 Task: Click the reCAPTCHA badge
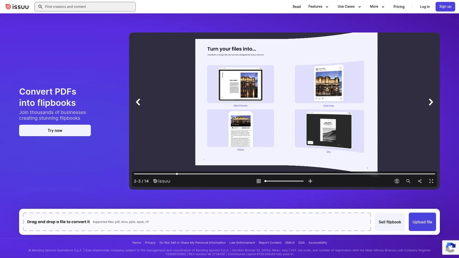click(x=451, y=248)
